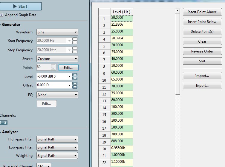The image size is (225, 167).
Task: Open the High-pass Filter dropdown
Action: pos(57,139)
